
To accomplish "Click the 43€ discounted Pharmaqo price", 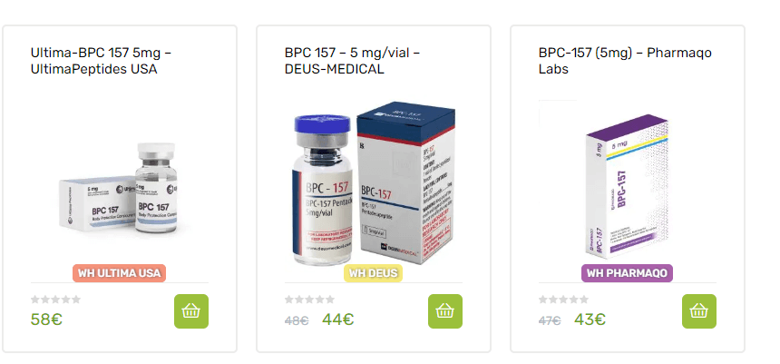I will click(590, 320).
